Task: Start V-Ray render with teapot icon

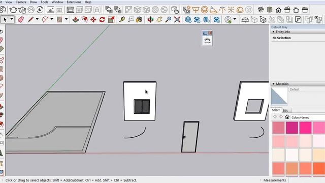Action: click(x=13, y=10)
